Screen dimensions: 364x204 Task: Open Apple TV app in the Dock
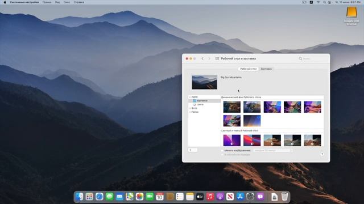point(200,197)
